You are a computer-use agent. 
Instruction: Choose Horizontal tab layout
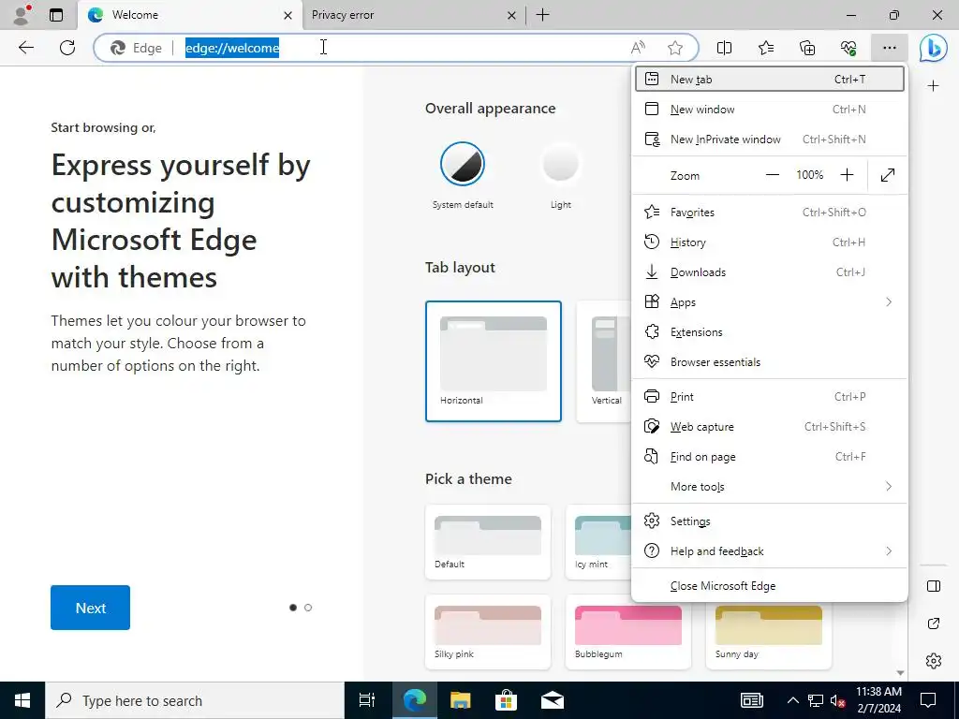(x=494, y=361)
